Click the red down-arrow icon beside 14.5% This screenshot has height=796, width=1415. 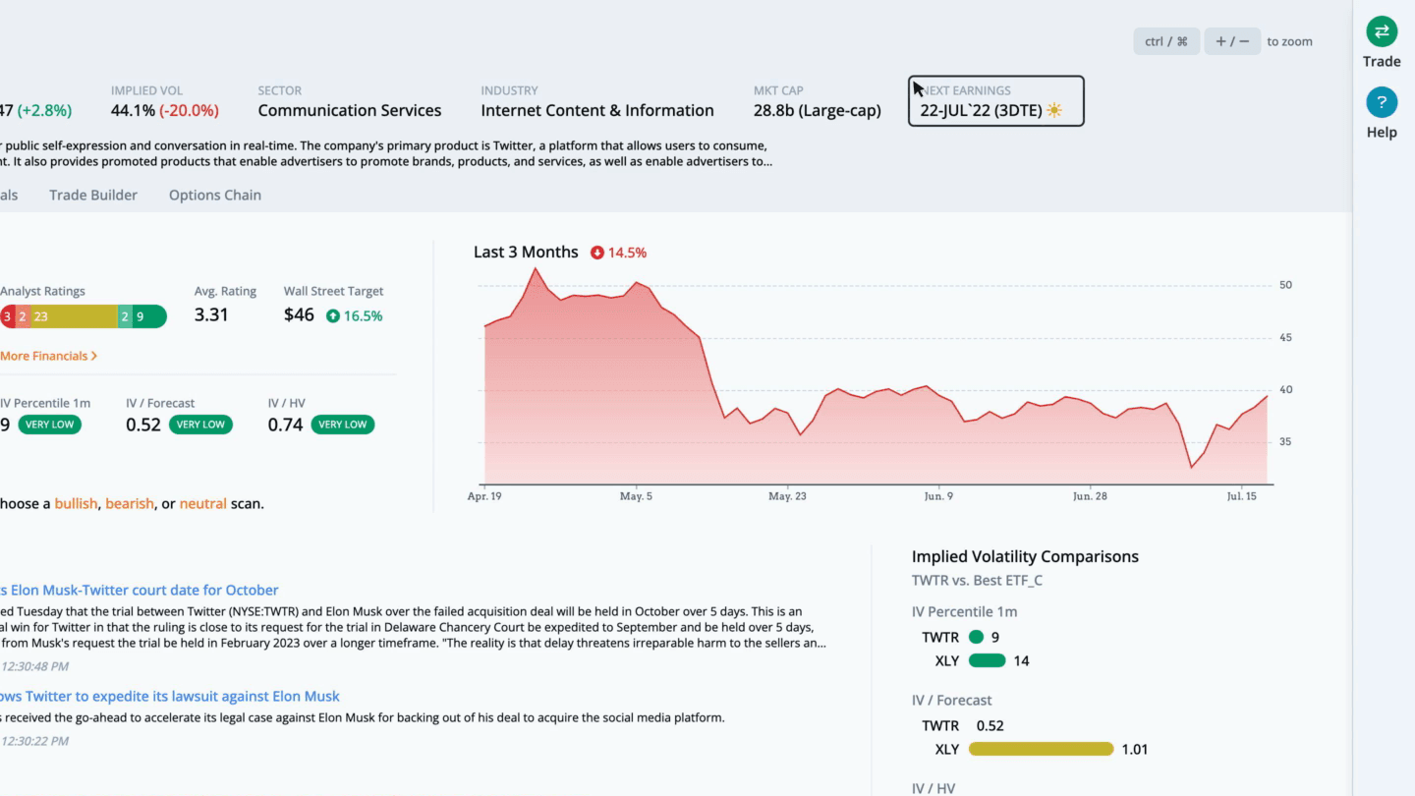click(596, 253)
